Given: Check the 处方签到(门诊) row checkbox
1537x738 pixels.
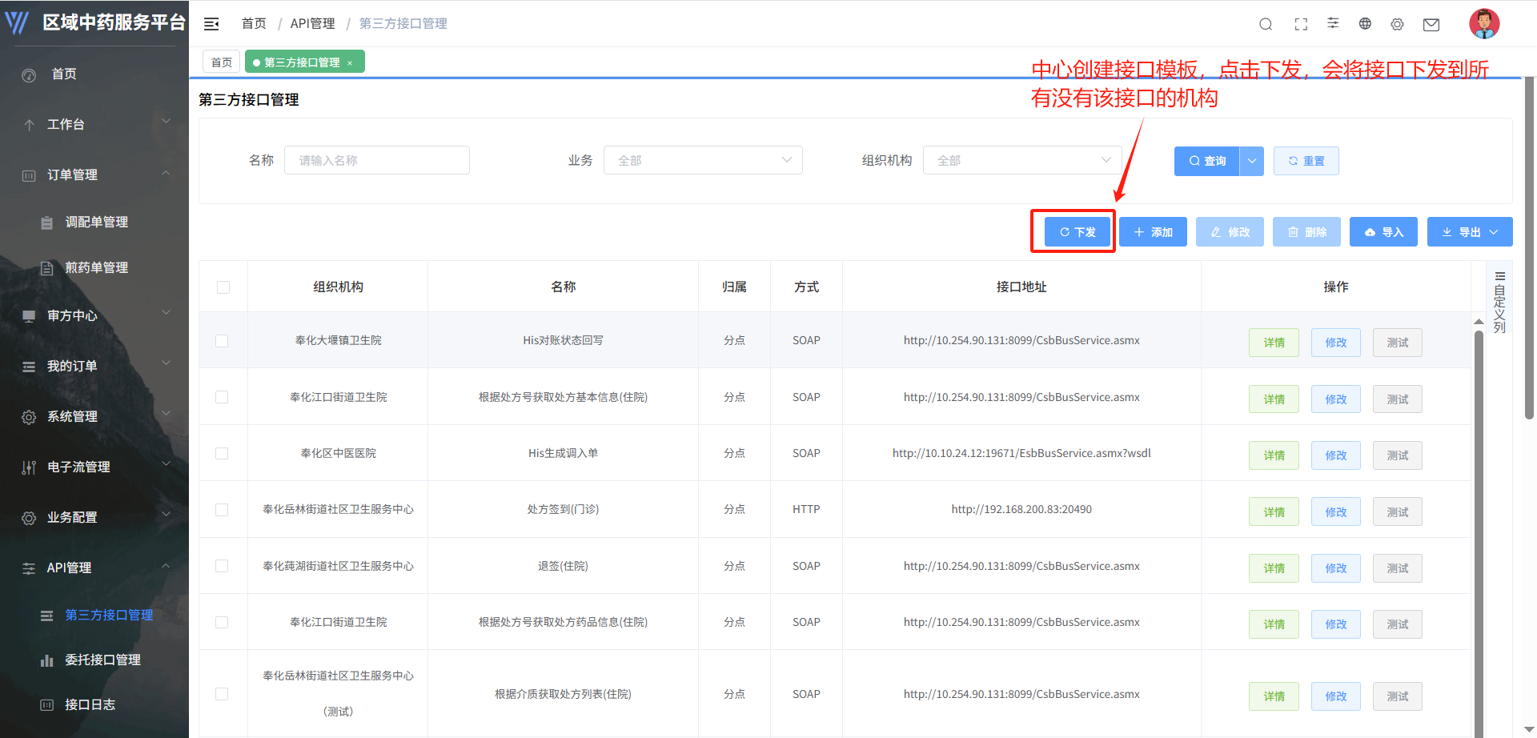Looking at the screenshot, I should [x=222, y=510].
